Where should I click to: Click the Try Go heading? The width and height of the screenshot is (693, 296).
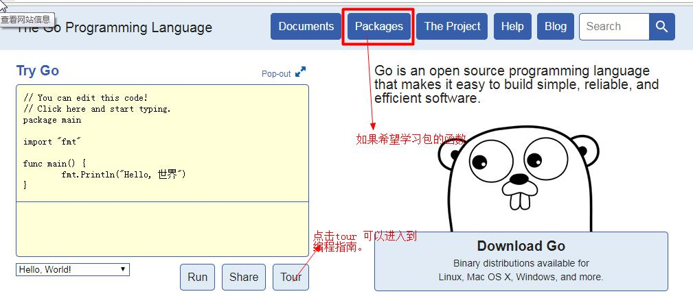[x=38, y=71]
